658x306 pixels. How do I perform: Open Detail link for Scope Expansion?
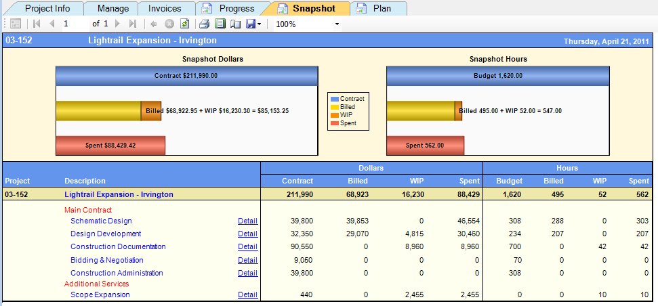(247, 294)
